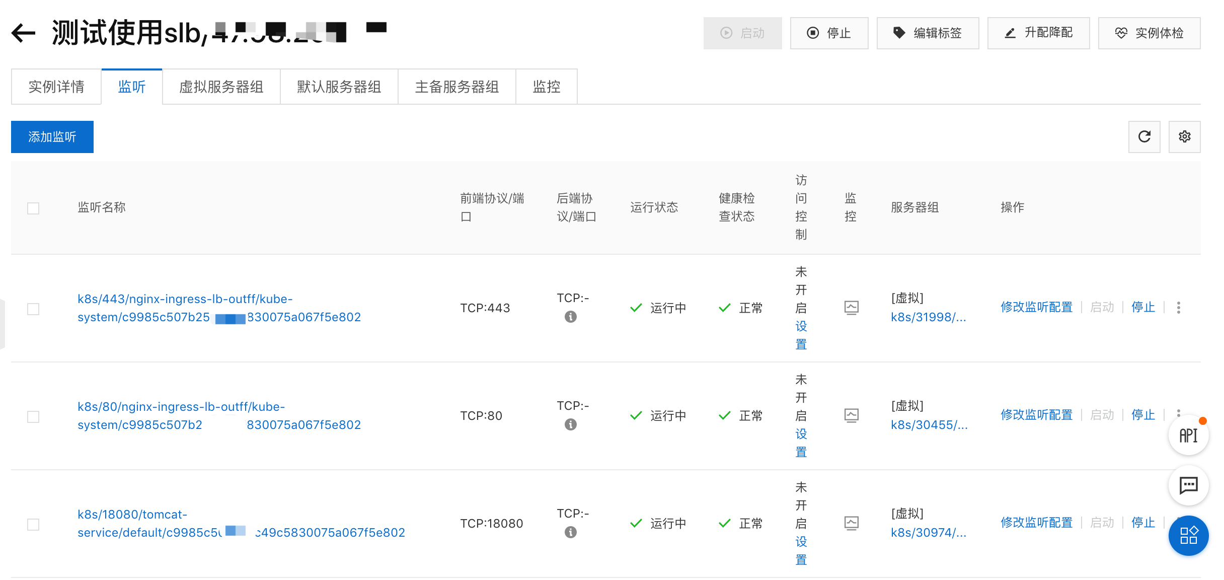Click the 停止 instance button
The width and height of the screenshot is (1224, 580).
coord(829,33)
